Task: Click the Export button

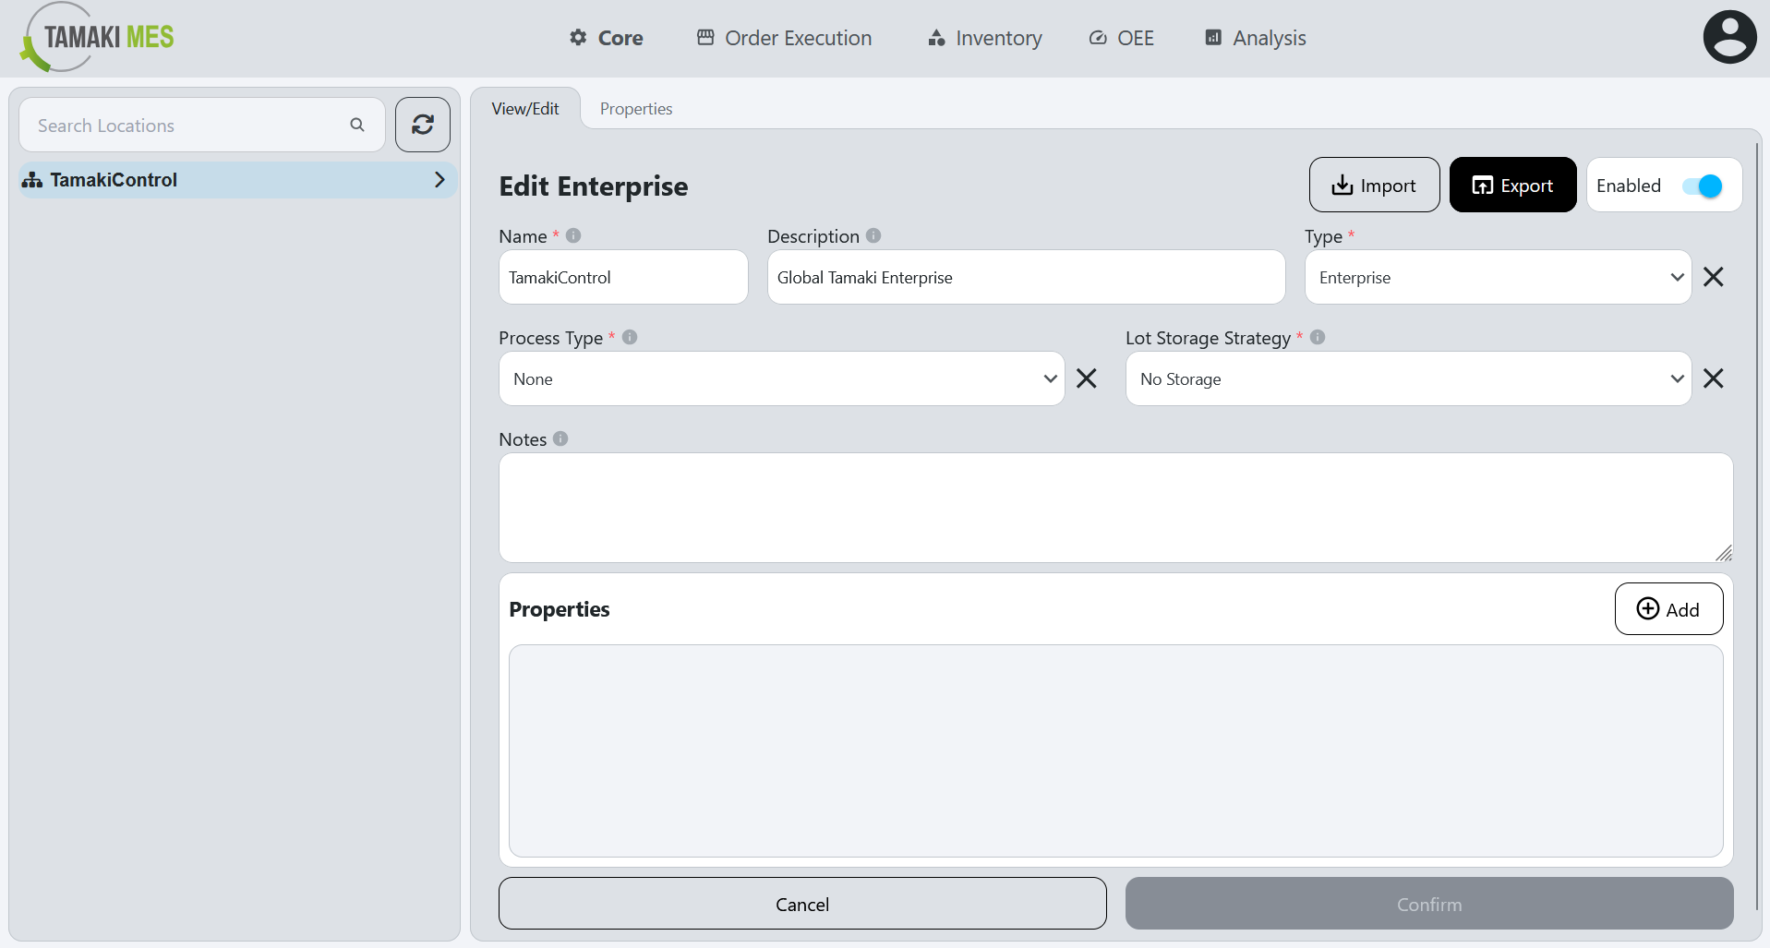Action: point(1511,185)
